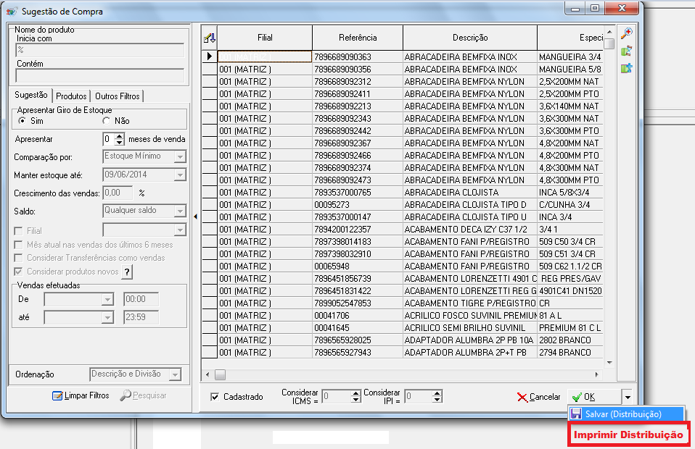Click the reference cell 7893537000765

[357, 193]
